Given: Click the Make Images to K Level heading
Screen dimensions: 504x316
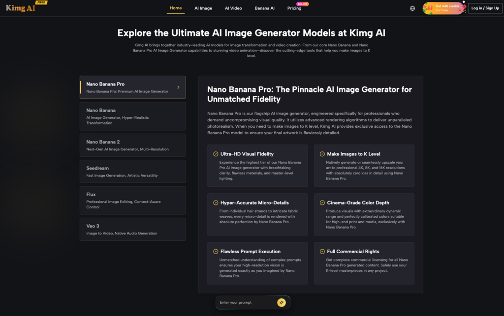Looking at the screenshot, I should tap(353, 154).
